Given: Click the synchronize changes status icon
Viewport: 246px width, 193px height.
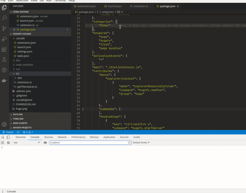Looking at the screenshot, I should [18, 132].
